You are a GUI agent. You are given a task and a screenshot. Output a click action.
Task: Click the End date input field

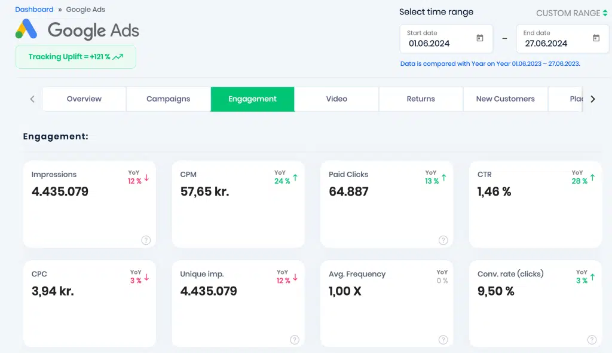[562, 39]
